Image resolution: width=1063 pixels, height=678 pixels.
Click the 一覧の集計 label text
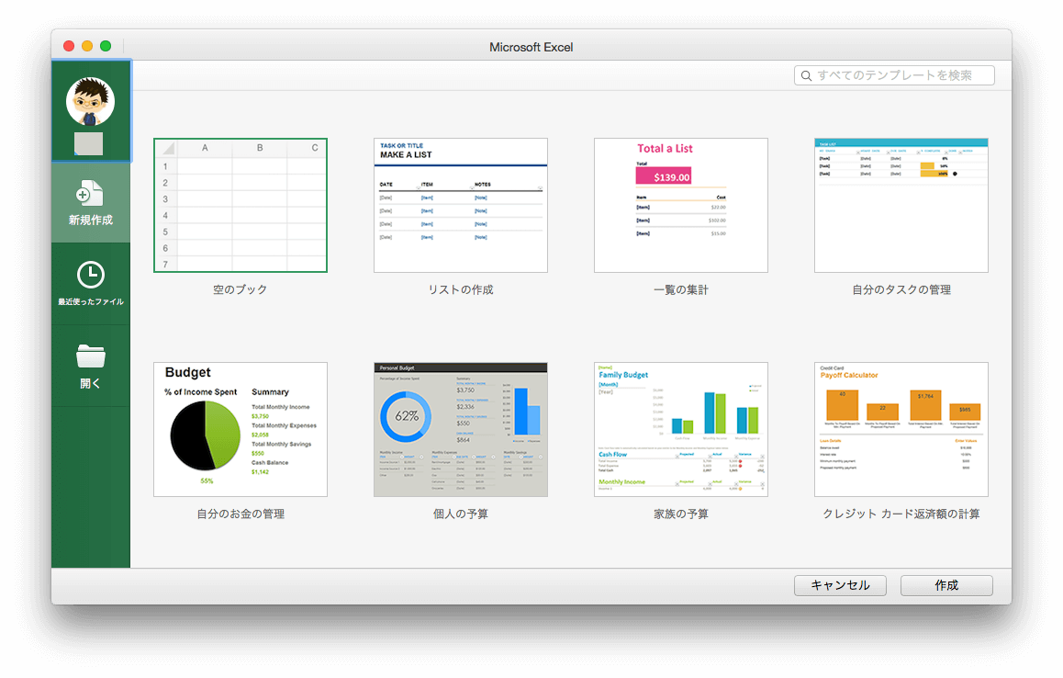coord(680,289)
